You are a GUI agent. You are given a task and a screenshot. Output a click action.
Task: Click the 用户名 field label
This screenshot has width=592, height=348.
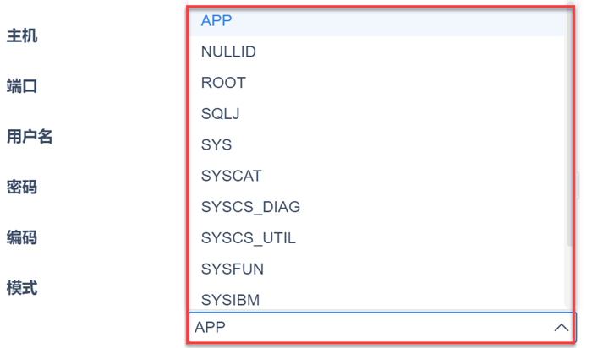pos(30,136)
